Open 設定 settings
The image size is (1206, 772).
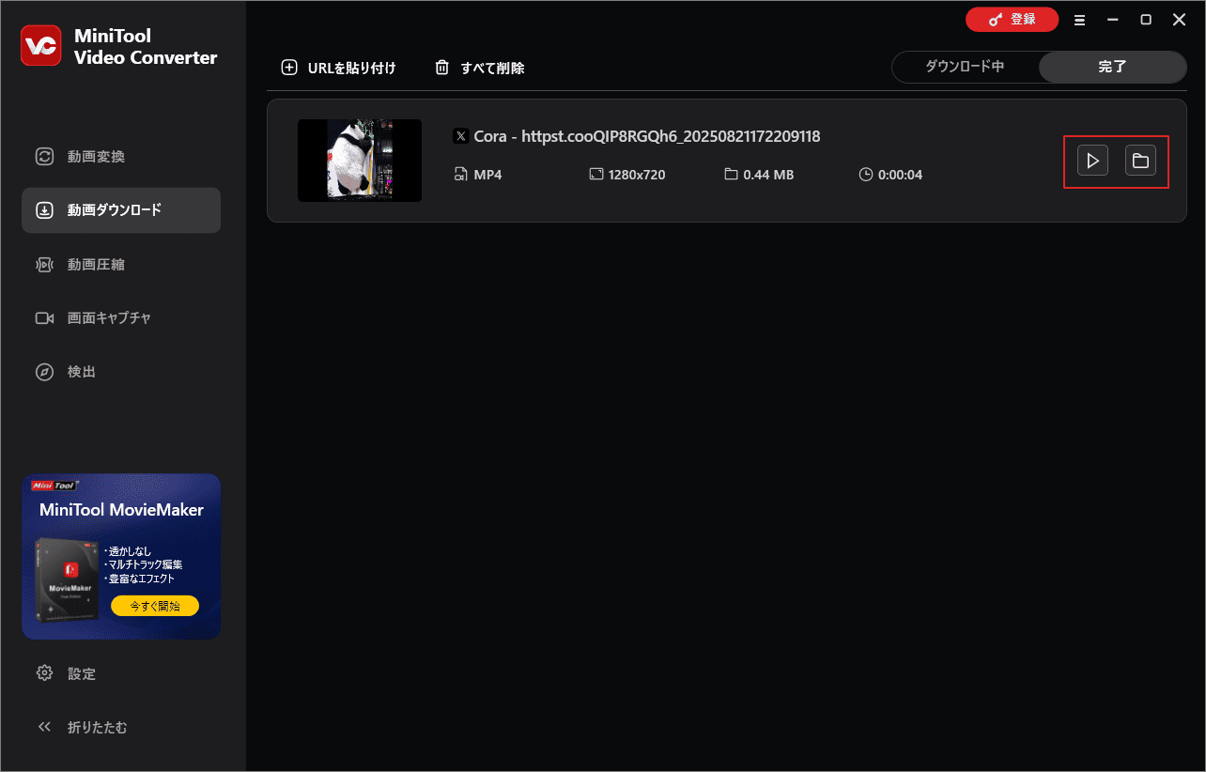[x=121, y=673]
